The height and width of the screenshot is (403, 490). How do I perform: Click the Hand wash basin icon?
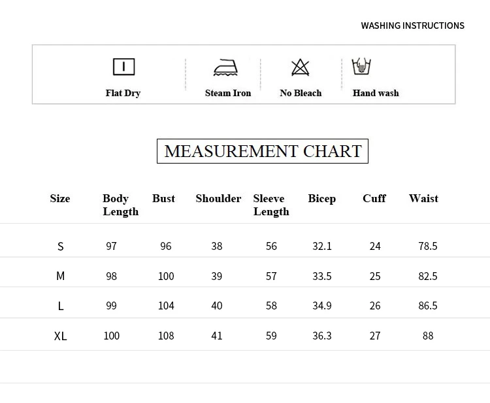361,66
